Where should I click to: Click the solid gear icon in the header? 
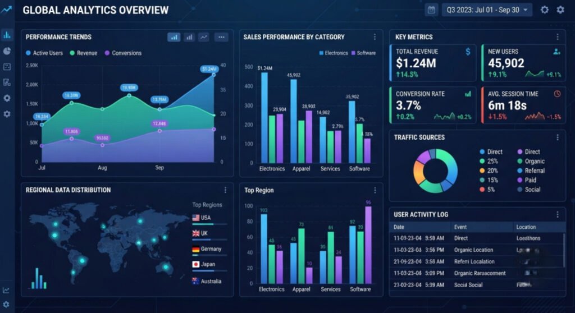pyautogui.click(x=560, y=10)
